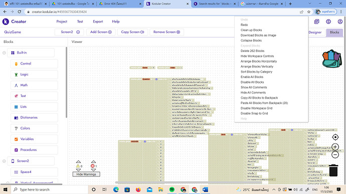This screenshot has width=346, height=194.
Task: Open Firefox from the taskbar
Action: click(x=138, y=189)
